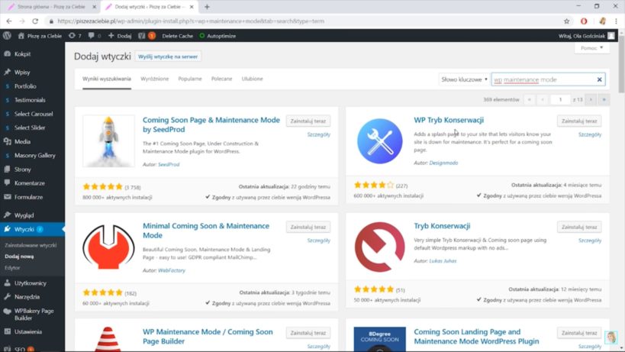Image resolution: width=625 pixels, height=352 pixels.
Task: Install Coming Soon Page by SeedProd
Action: (x=308, y=121)
